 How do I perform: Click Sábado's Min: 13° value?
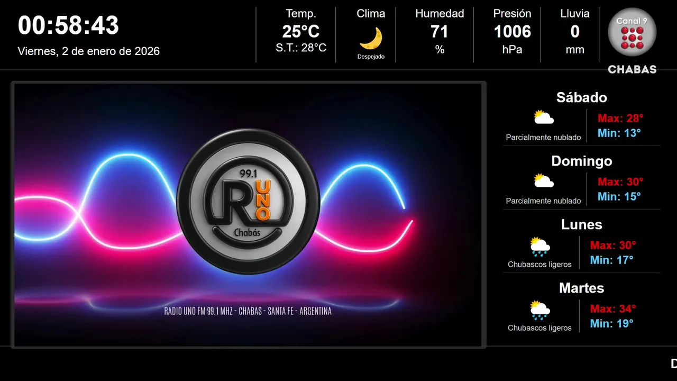(x=619, y=133)
